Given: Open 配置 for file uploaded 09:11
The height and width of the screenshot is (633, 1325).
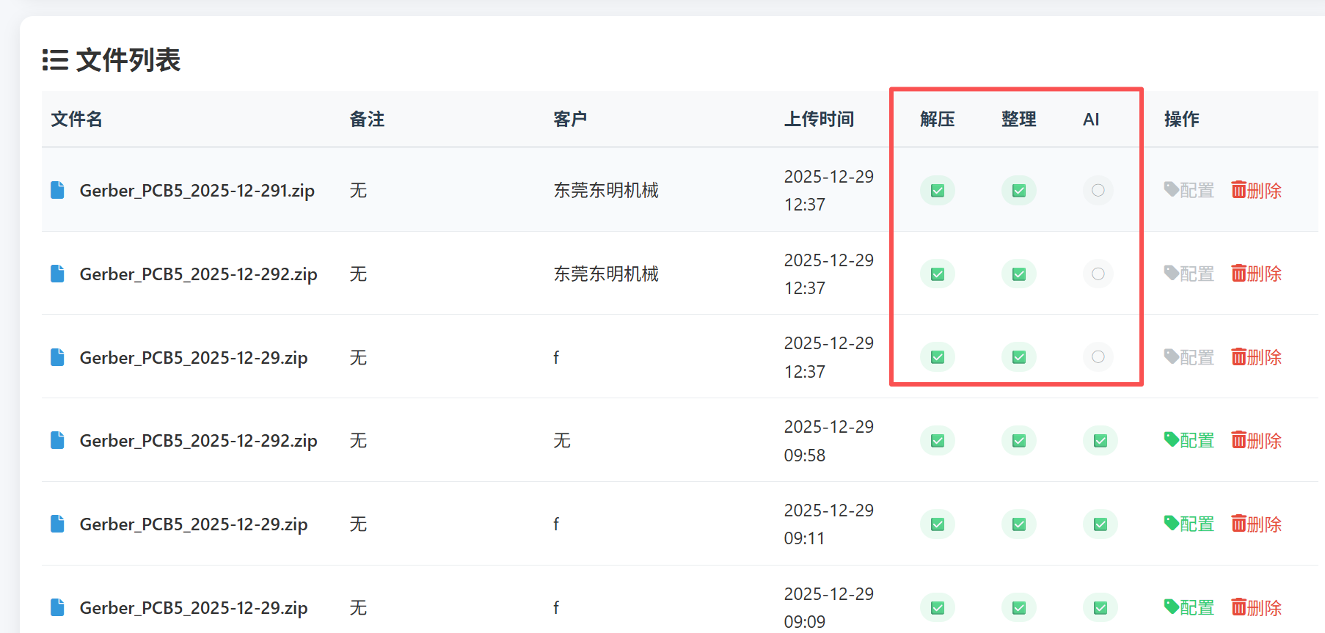Looking at the screenshot, I should point(1189,524).
